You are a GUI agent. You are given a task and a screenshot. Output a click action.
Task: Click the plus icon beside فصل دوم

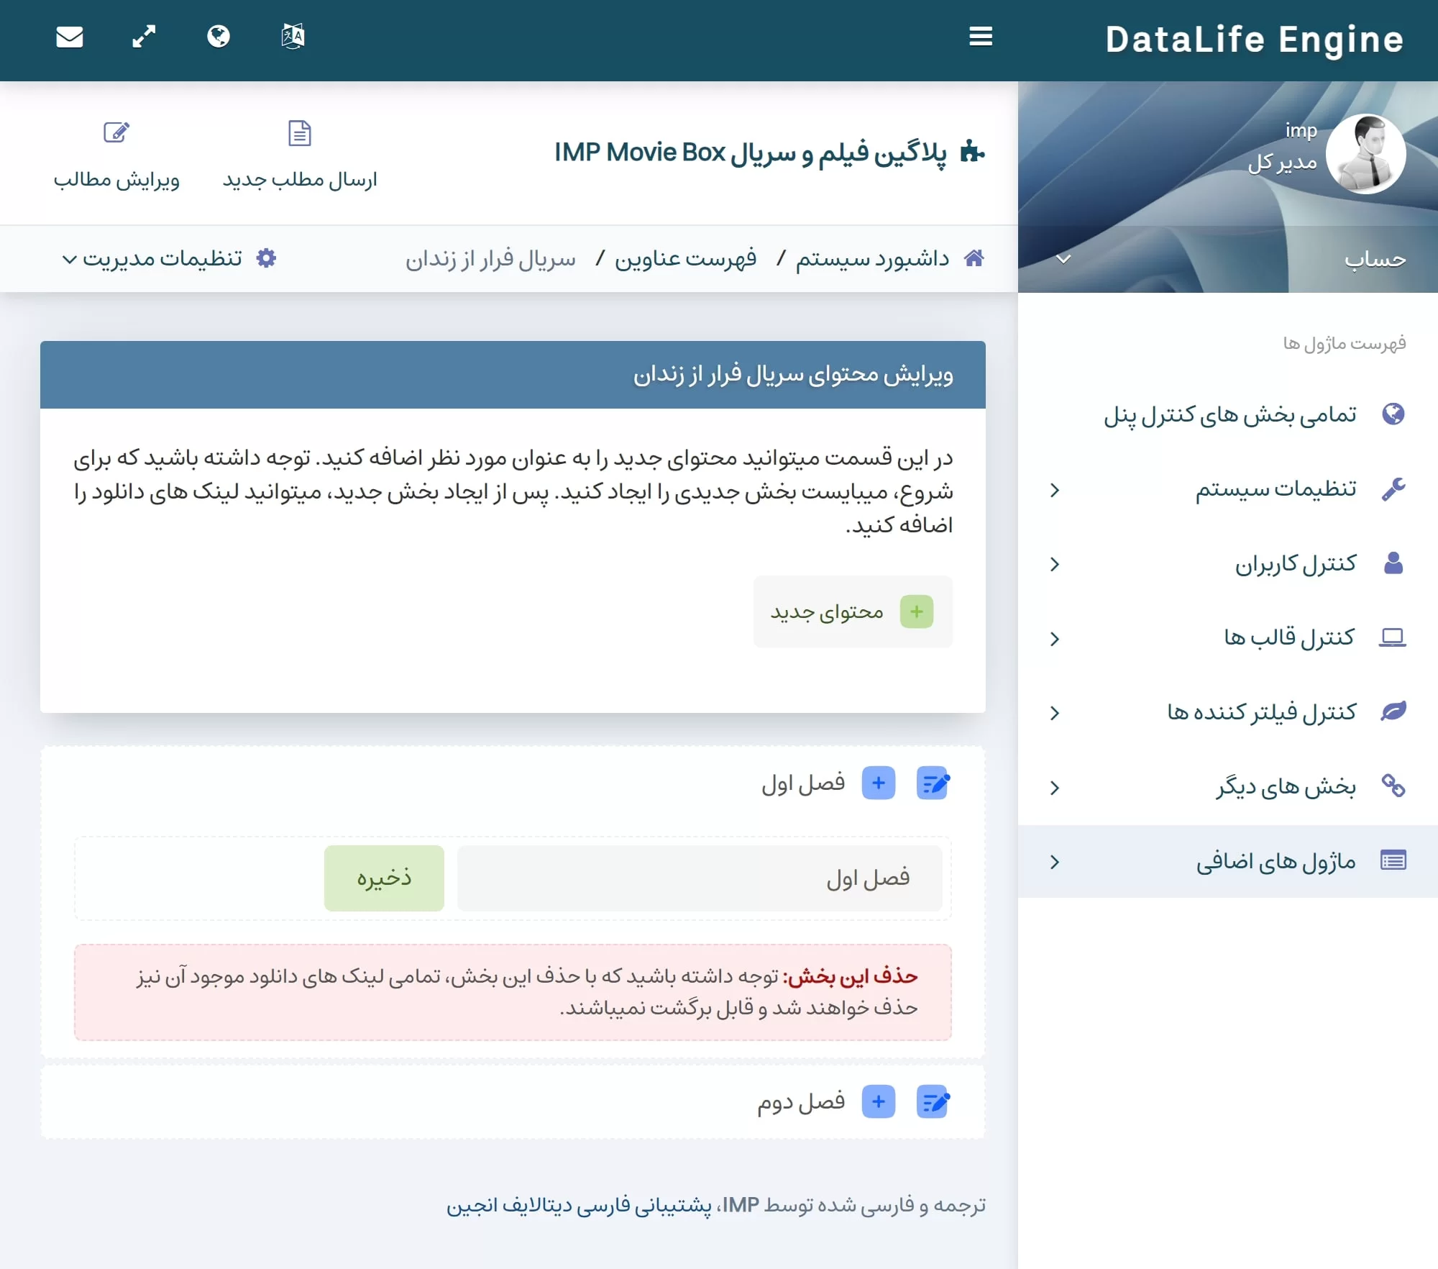tap(878, 1101)
